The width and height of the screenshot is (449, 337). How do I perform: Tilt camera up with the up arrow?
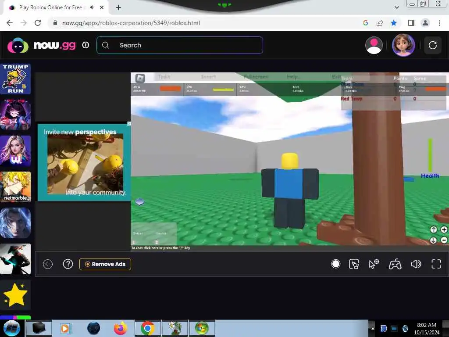coord(434,229)
